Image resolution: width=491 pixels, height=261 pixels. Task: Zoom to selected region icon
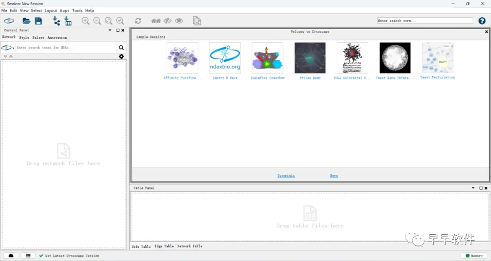click(x=120, y=21)
